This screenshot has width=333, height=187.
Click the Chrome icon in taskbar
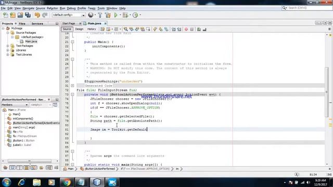pos(67,182)
